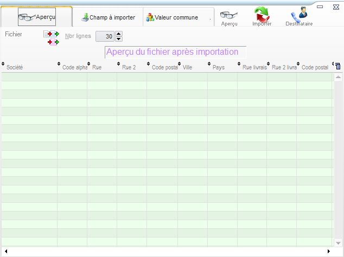Increase Nbr lignes with the up arrow
344x257 pixels.
click(x=119, y=34)
